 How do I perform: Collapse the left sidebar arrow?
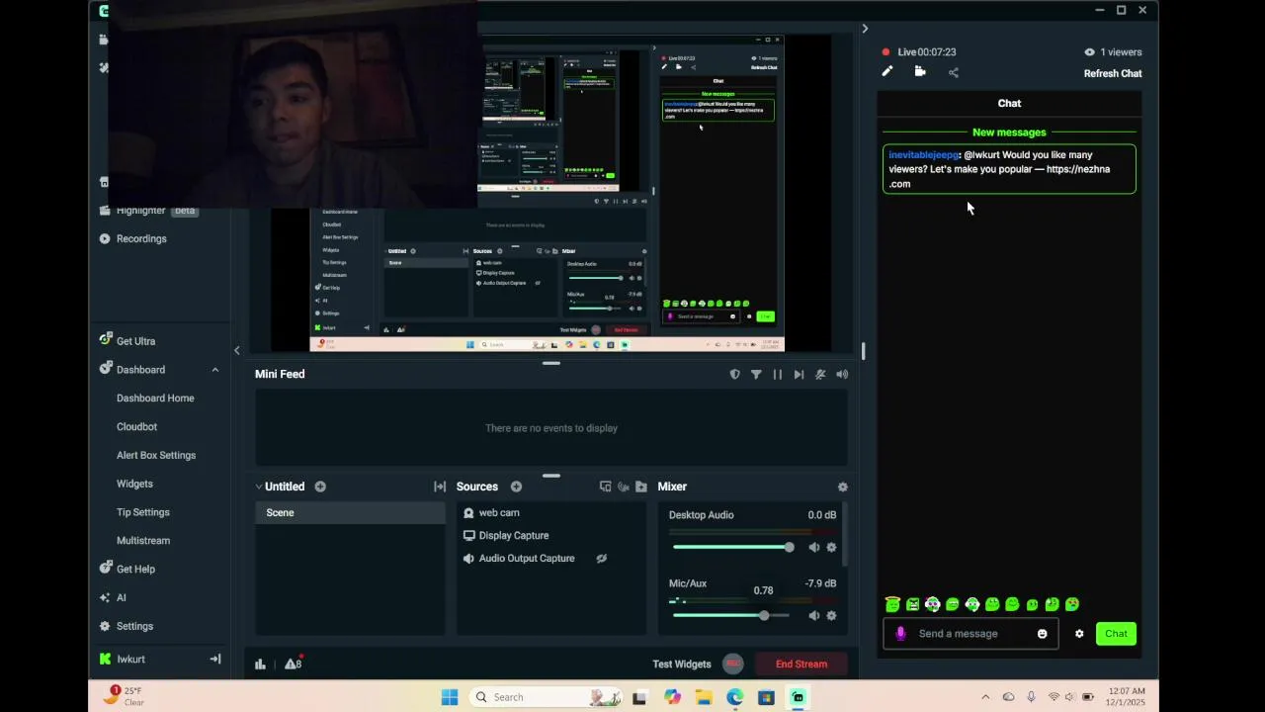pos(236,350)
